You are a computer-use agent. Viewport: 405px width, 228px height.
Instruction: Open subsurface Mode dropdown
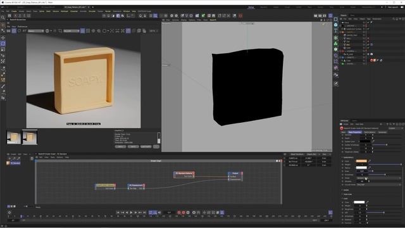click(378, 178)
